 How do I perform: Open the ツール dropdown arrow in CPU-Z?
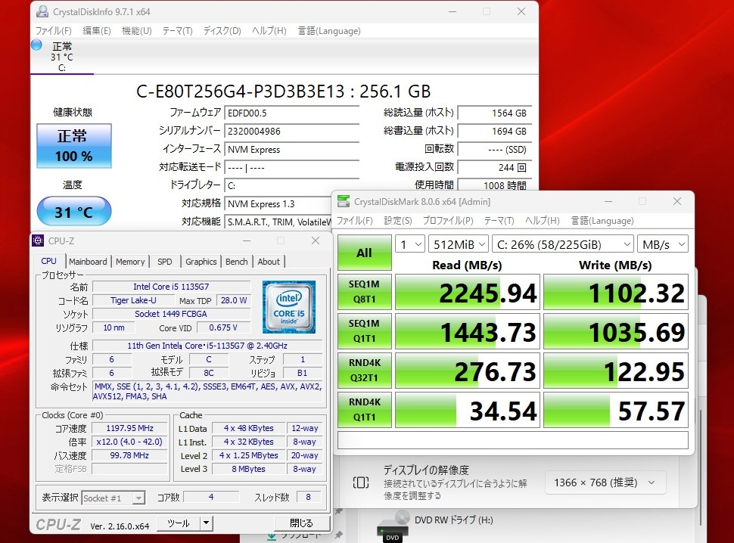pos(207,523)
